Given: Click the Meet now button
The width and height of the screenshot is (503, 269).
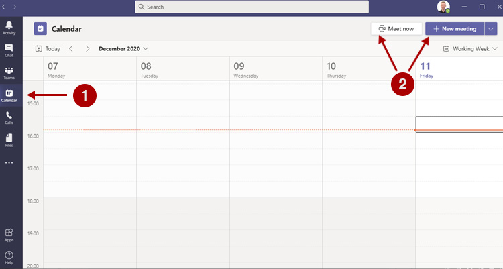Looking at the screenshot, I should click(397, 29).
